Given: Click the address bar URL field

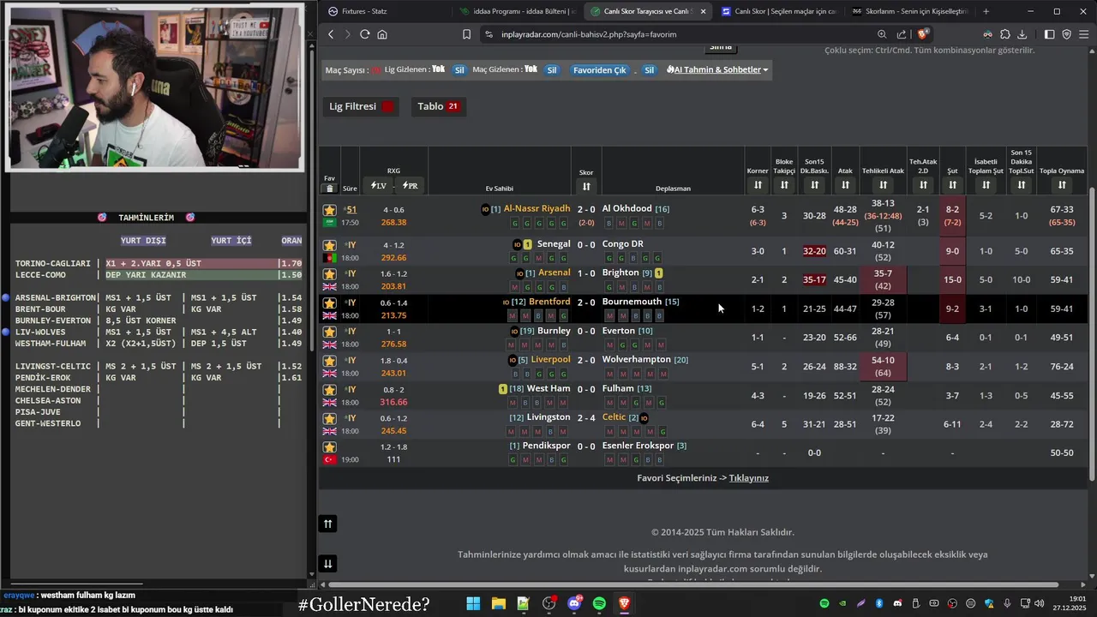Looking at the screenshot, I should point(677,34).
